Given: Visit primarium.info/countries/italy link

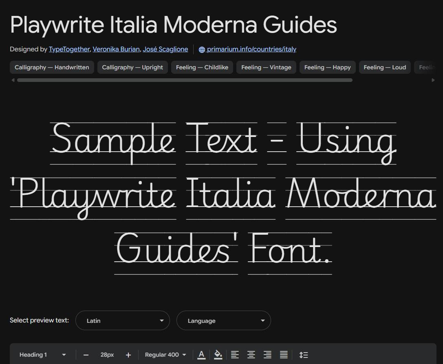Looking at the screenshot, I should click(251, 49).
